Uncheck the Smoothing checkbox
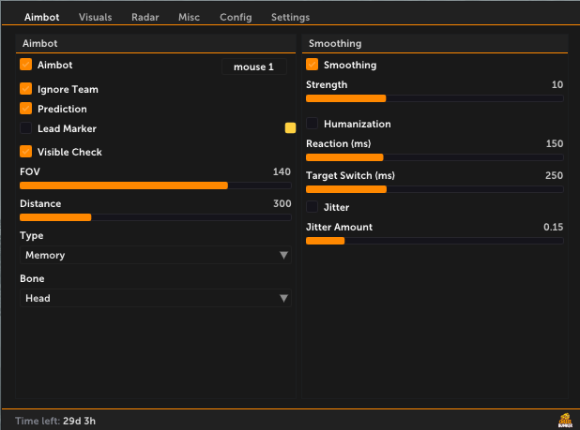This screenshot has width=580, height=430. 313,65
